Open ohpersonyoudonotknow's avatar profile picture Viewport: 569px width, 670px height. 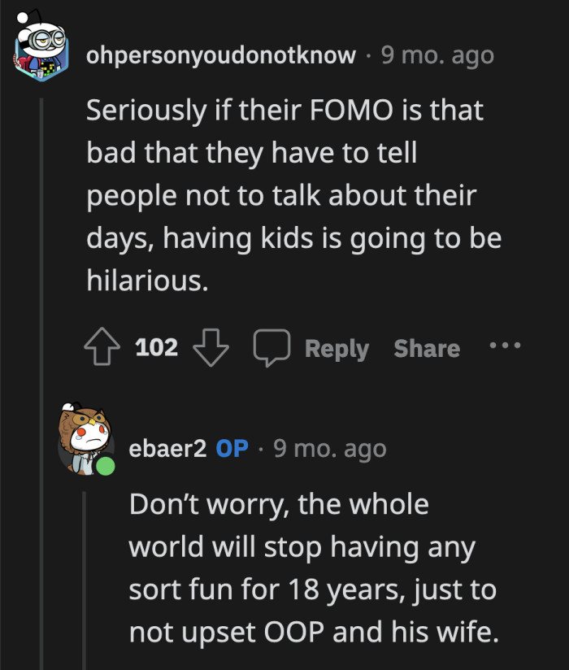(41, 50)
